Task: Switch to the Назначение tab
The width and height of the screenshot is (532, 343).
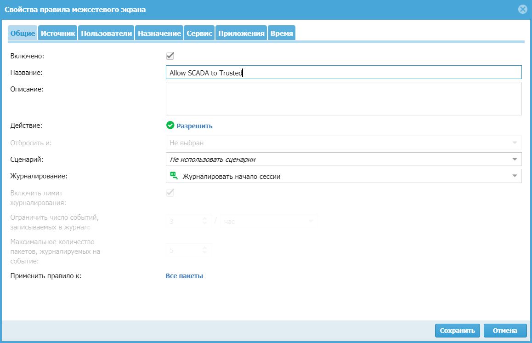Action: [x=159, y=33]
